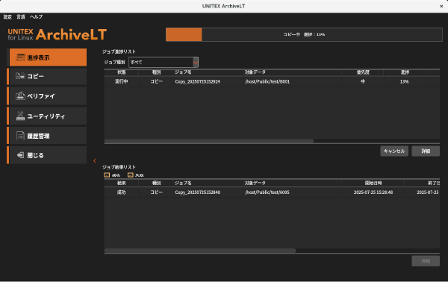Click the 状態 column header
448x282 pixels.
(122, 72)
